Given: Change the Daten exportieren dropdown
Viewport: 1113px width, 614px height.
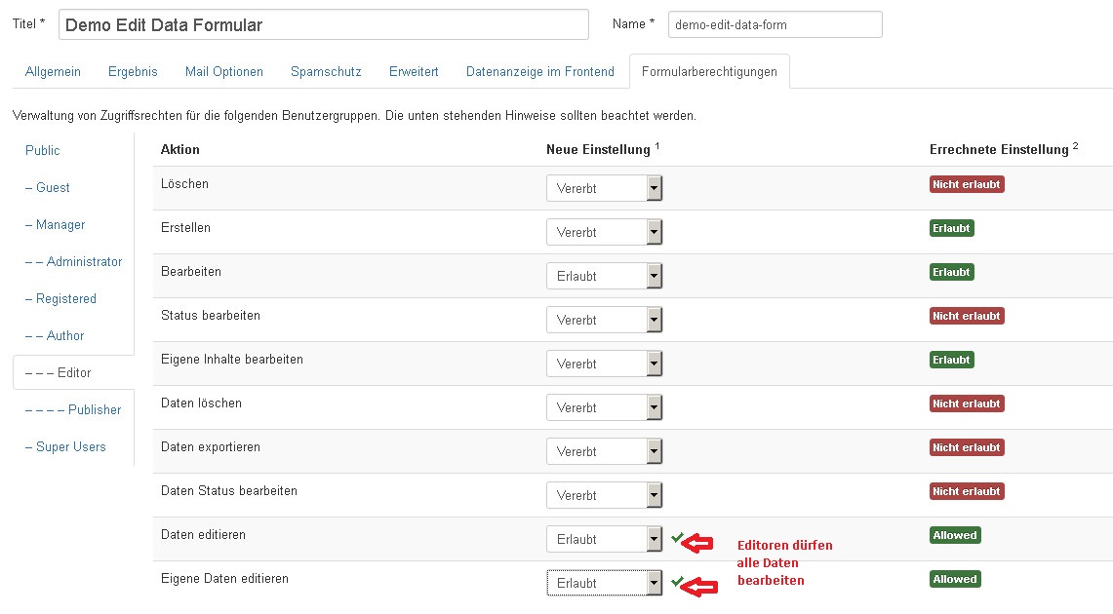Looking at the screenshot, I should [x=604, y=451].
